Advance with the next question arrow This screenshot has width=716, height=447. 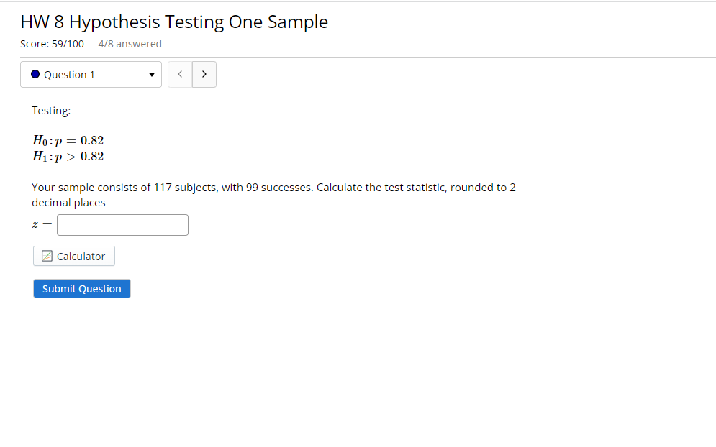tap(204, 74)
